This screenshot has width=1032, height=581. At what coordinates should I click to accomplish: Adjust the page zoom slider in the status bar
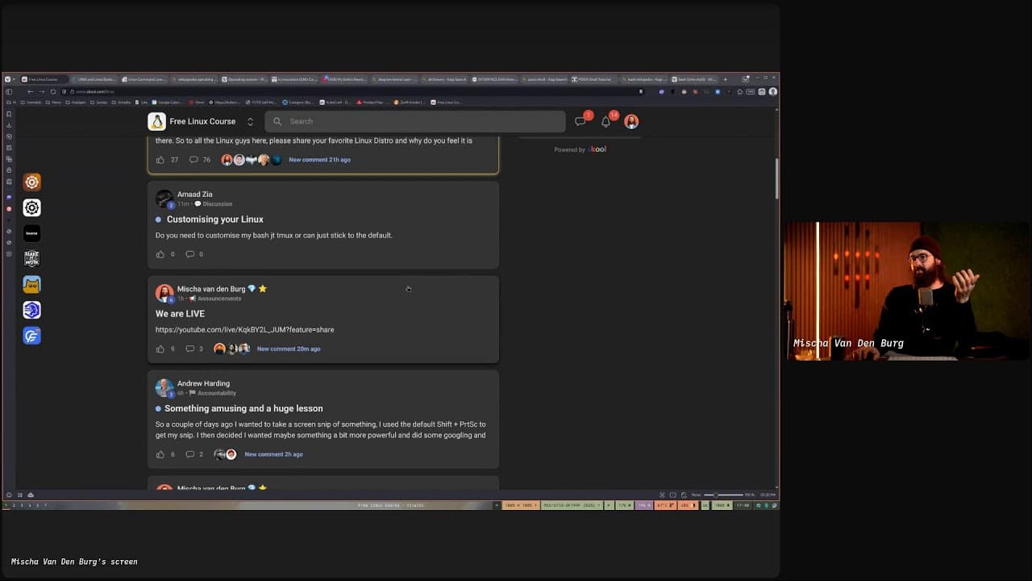[716, 495]
